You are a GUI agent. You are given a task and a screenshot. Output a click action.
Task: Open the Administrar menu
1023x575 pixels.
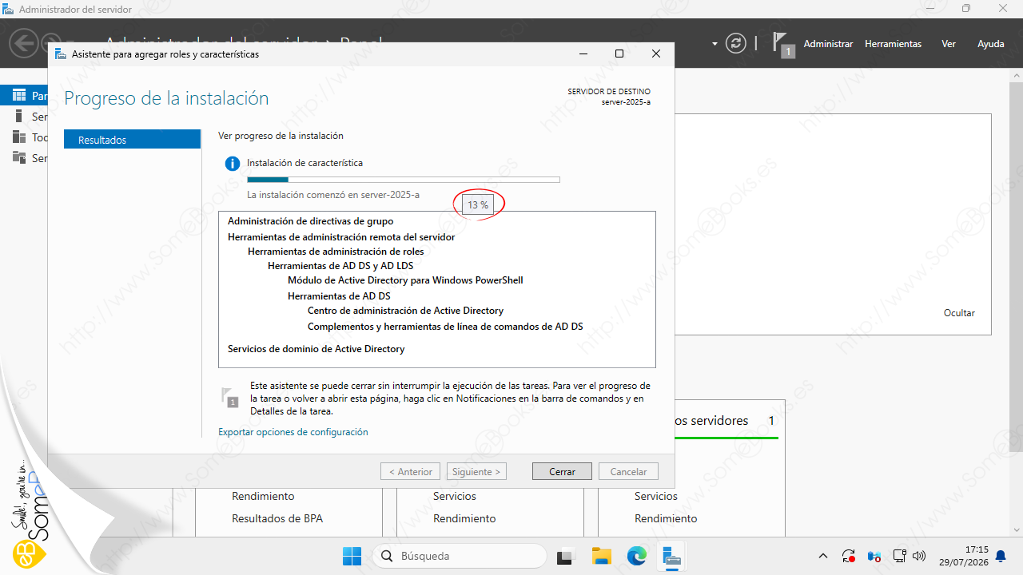[x=828, y=44]
